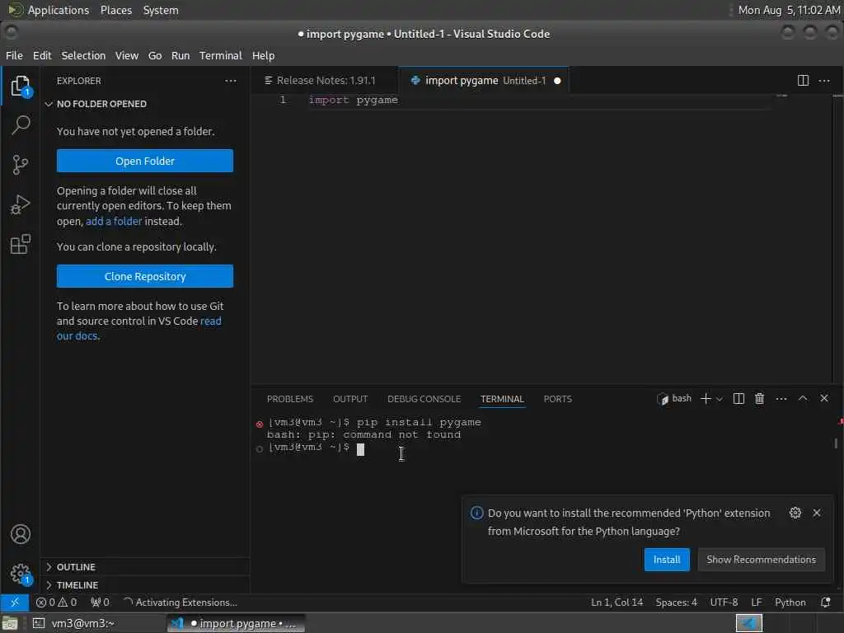This screenshot has width=844, height=633.
Task: Open the Run and Debug view icon
Action: (x=21, y=204)
